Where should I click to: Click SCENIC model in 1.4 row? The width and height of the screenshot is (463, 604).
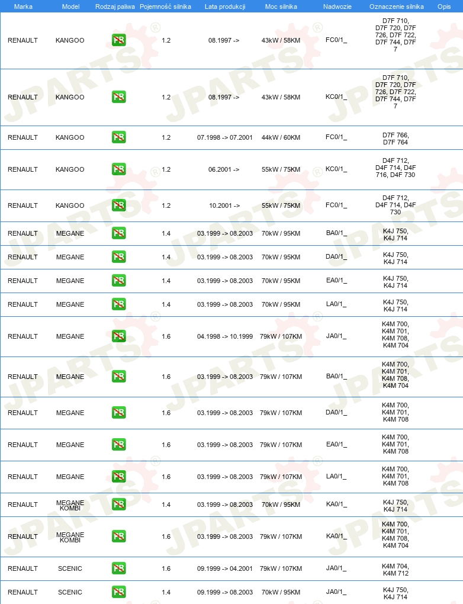[70, 592]
